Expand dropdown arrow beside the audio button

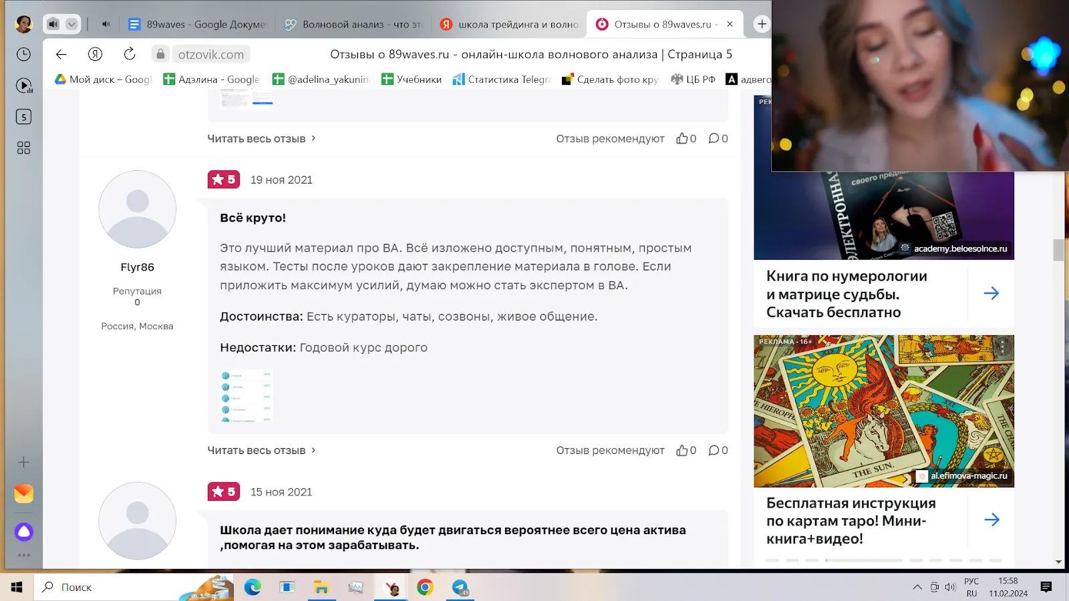tap(71, 24)
